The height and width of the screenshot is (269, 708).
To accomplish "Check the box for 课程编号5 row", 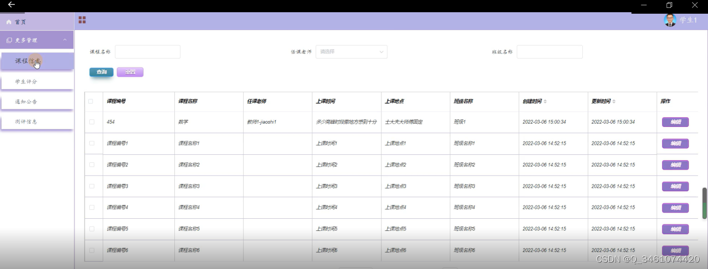I will click(92, 229).
